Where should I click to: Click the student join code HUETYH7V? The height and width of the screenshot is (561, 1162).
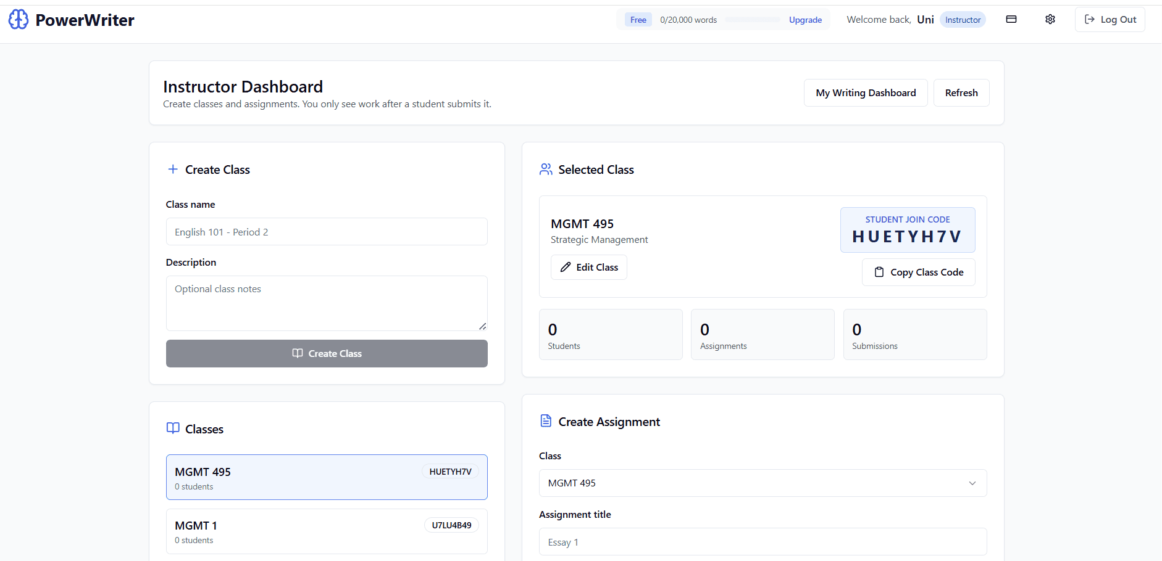908,237
